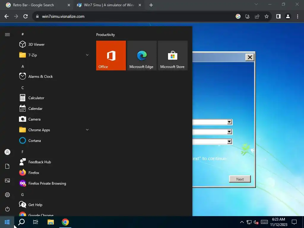Go back in browser history

point(7,17)
